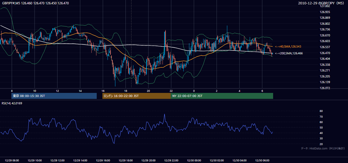The width and height of the screenshot is (348, 163).
Task: Click hour label 16 under price chart
Action: tap(103, 91)
